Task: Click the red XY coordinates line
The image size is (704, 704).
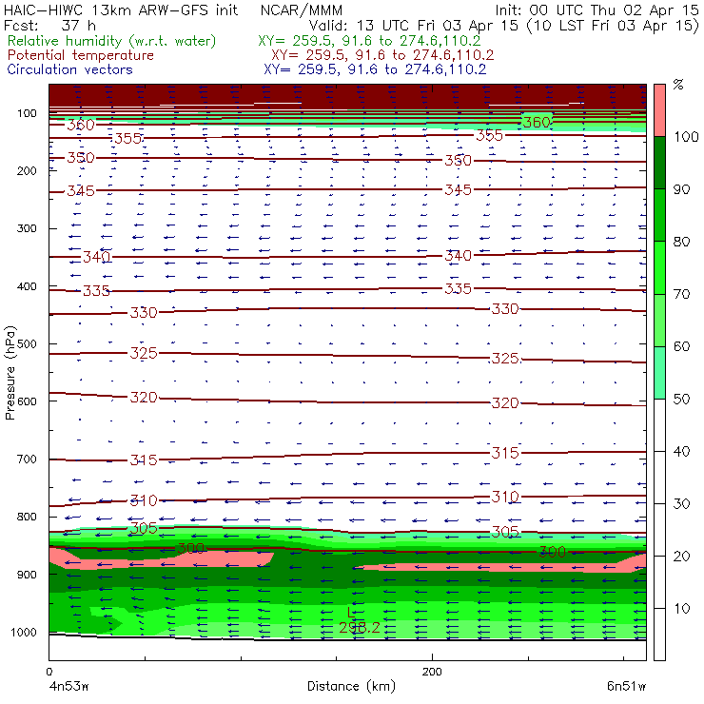Action: tap(382, 55)
